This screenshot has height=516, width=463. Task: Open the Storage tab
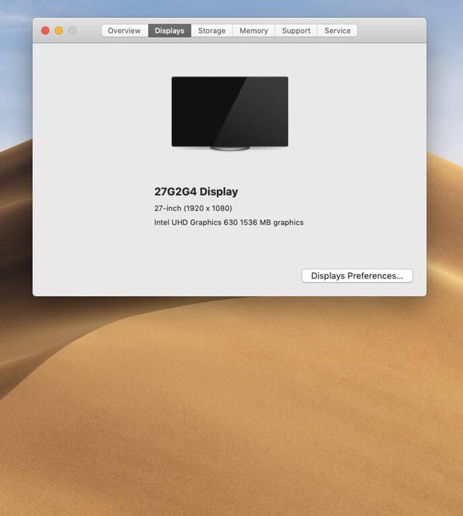(x=212, y=30)
